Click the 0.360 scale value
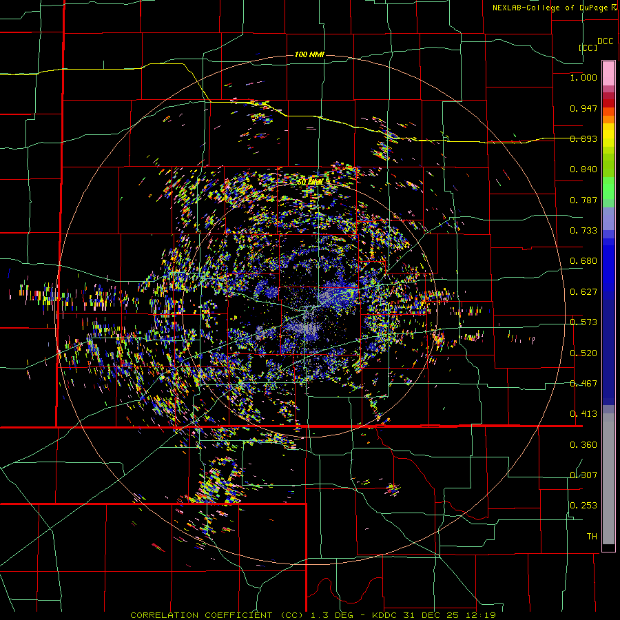The image size is (620, 620). pyautogui.click(x=583, y=445)
